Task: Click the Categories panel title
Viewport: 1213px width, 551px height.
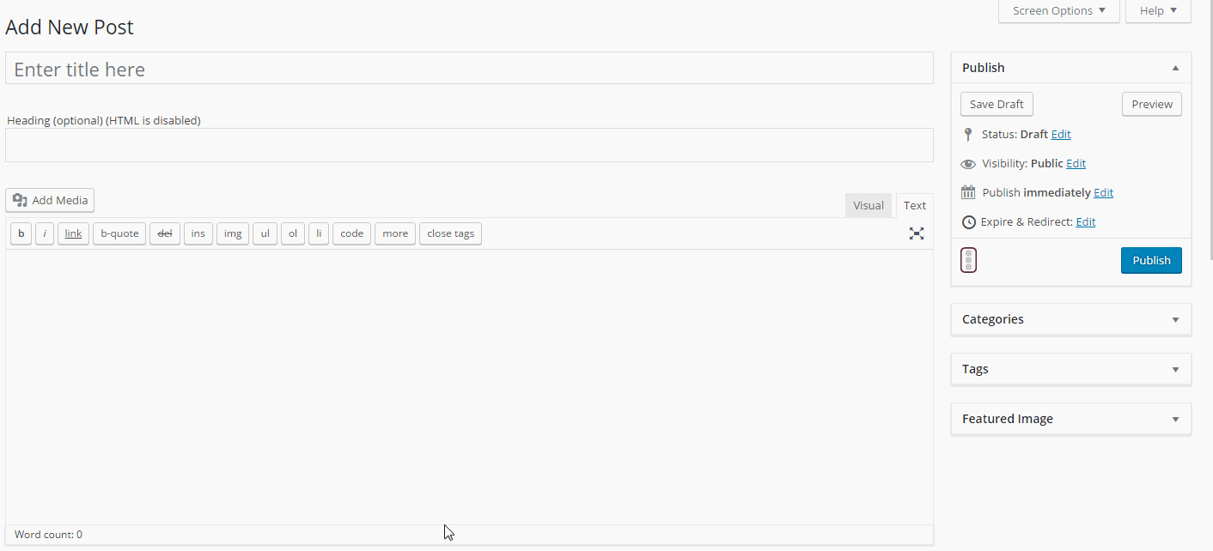Action: click(993, 319)
